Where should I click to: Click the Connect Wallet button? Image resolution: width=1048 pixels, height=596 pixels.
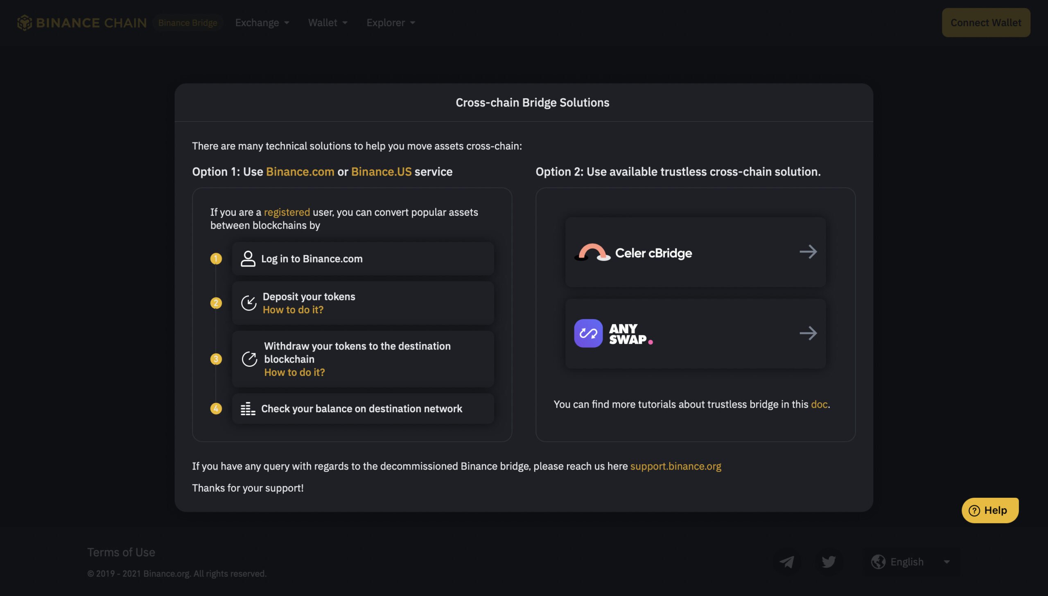tap(986, 23)
